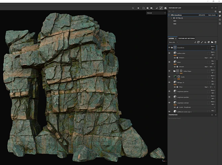
Task: Open the Base color channel dropdown
Action: (173, 42)
